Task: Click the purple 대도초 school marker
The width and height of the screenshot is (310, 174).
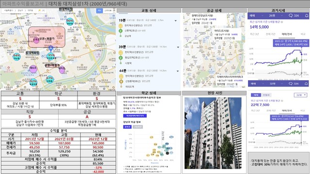Action: tap(33, 69)
